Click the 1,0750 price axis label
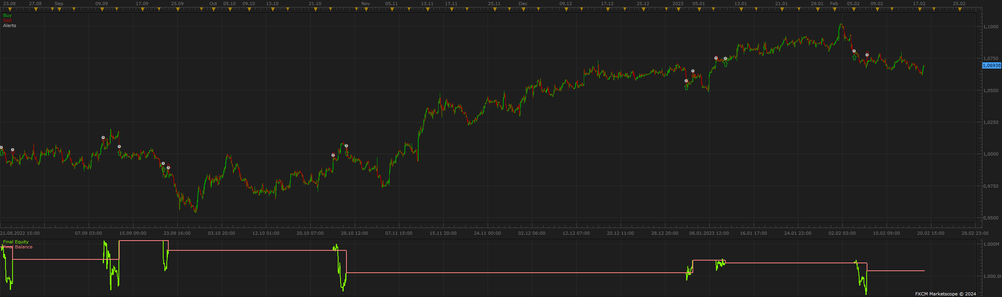The width and height of the screenshot is (1002, 297). pyautogui.click(x=991, y=58)
